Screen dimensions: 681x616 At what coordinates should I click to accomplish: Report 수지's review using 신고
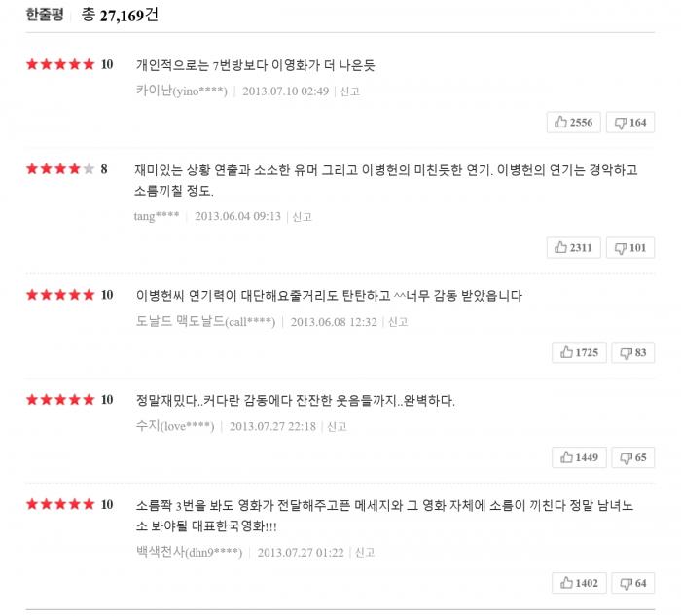[337, 427]
